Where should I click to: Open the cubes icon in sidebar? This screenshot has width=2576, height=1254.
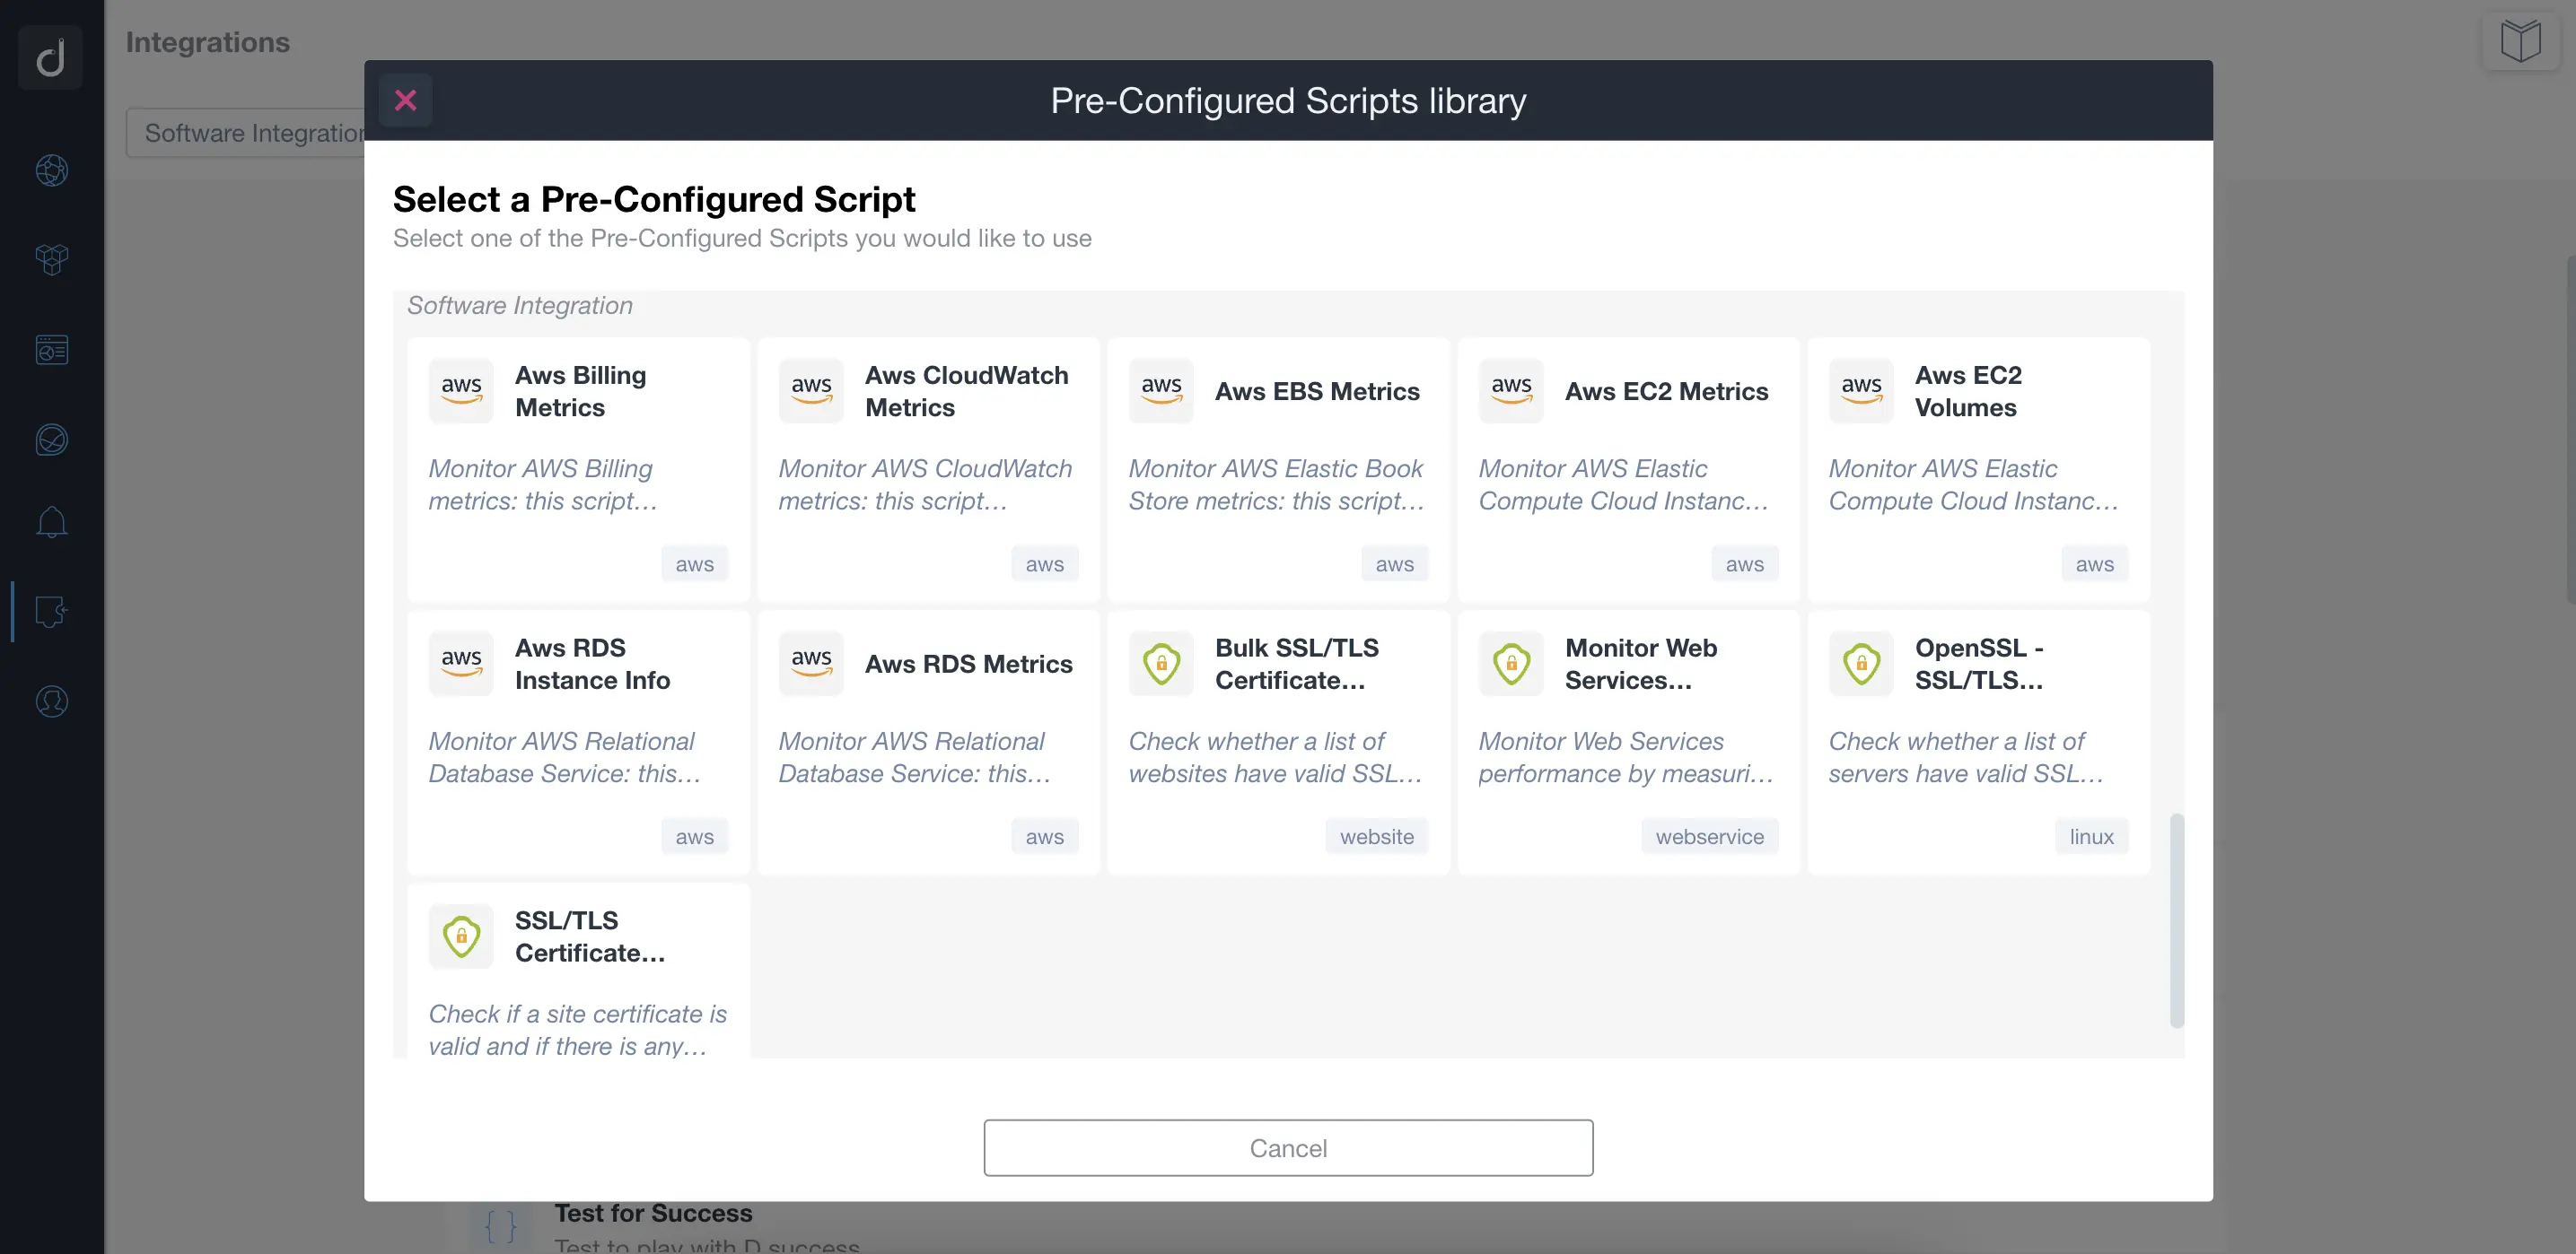click(x=52, y=259)
